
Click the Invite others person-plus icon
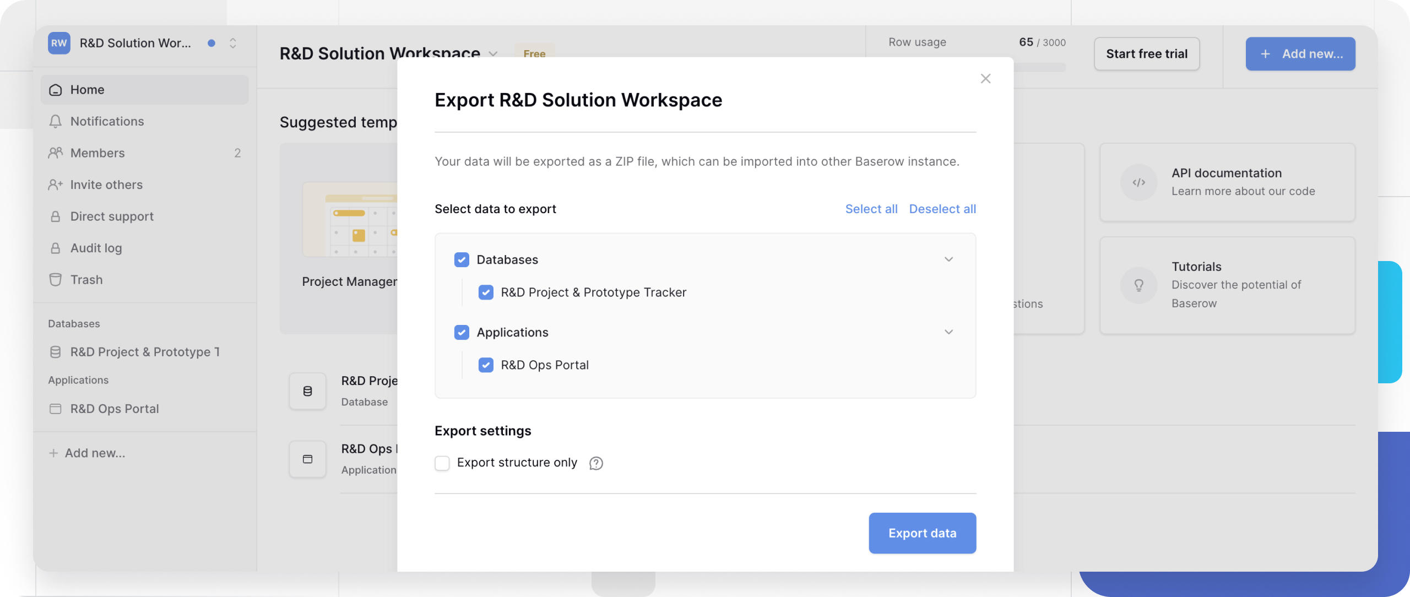pos(56,184)
